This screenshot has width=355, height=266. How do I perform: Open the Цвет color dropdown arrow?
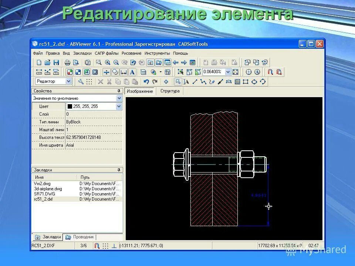pos(119,106)
